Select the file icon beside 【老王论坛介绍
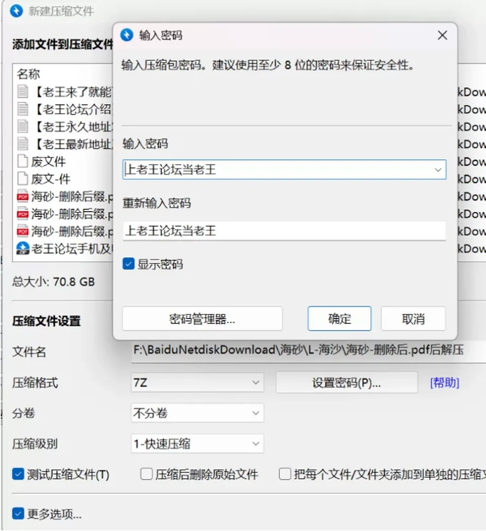The image size is (486, 531). click(23, 109)
